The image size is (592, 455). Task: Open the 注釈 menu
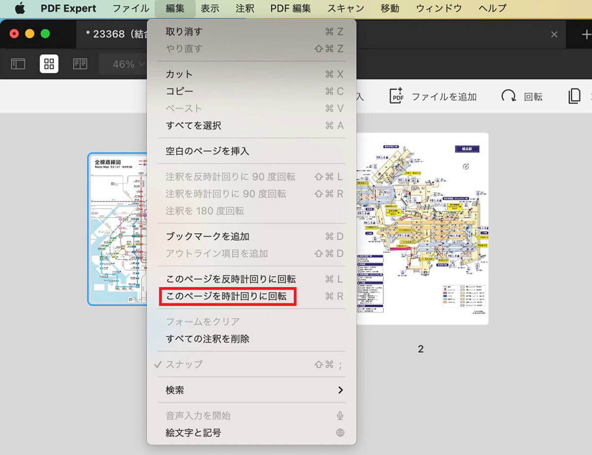point(245,8)
